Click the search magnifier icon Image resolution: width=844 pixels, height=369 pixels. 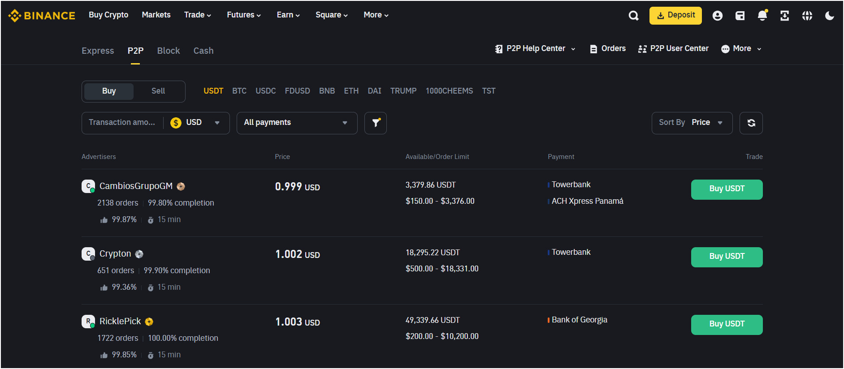tap(633, 16)
